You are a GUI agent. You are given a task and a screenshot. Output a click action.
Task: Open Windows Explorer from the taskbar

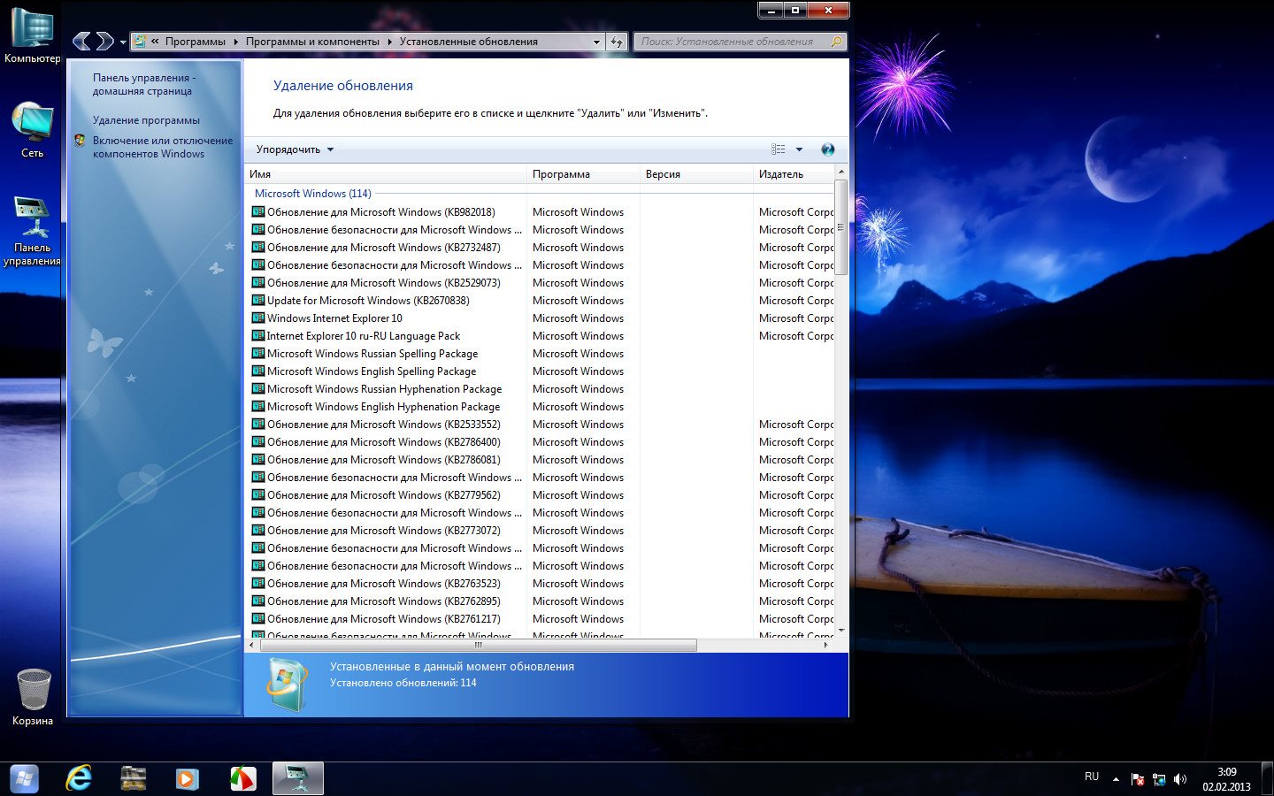(134, 779)
